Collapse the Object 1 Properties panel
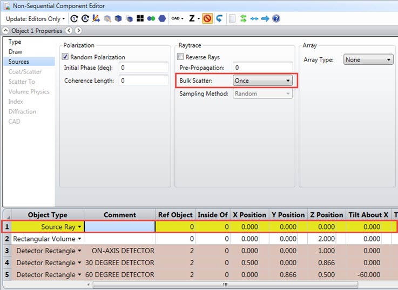 click(5, 31)
